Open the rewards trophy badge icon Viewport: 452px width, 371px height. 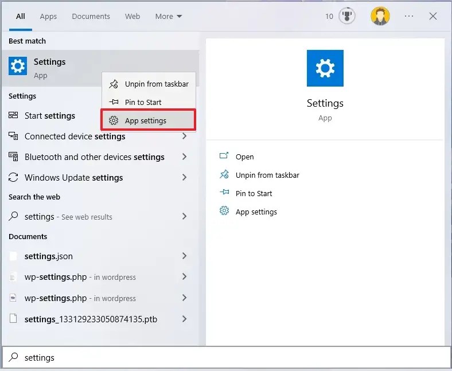(347, 16)
